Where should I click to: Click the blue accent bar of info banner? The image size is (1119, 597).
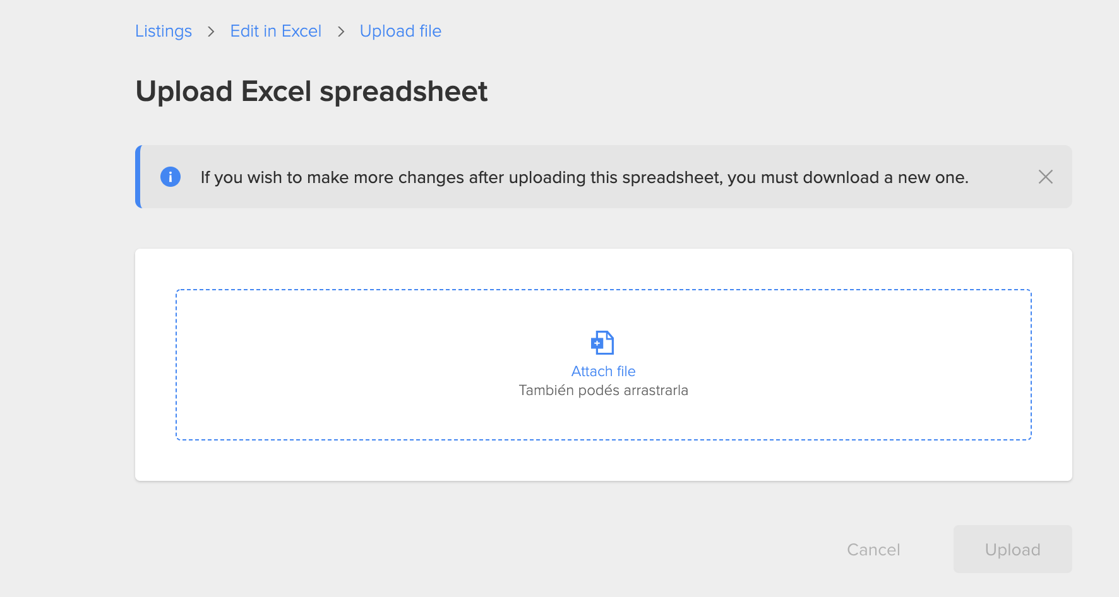click(x=138, y=177)
